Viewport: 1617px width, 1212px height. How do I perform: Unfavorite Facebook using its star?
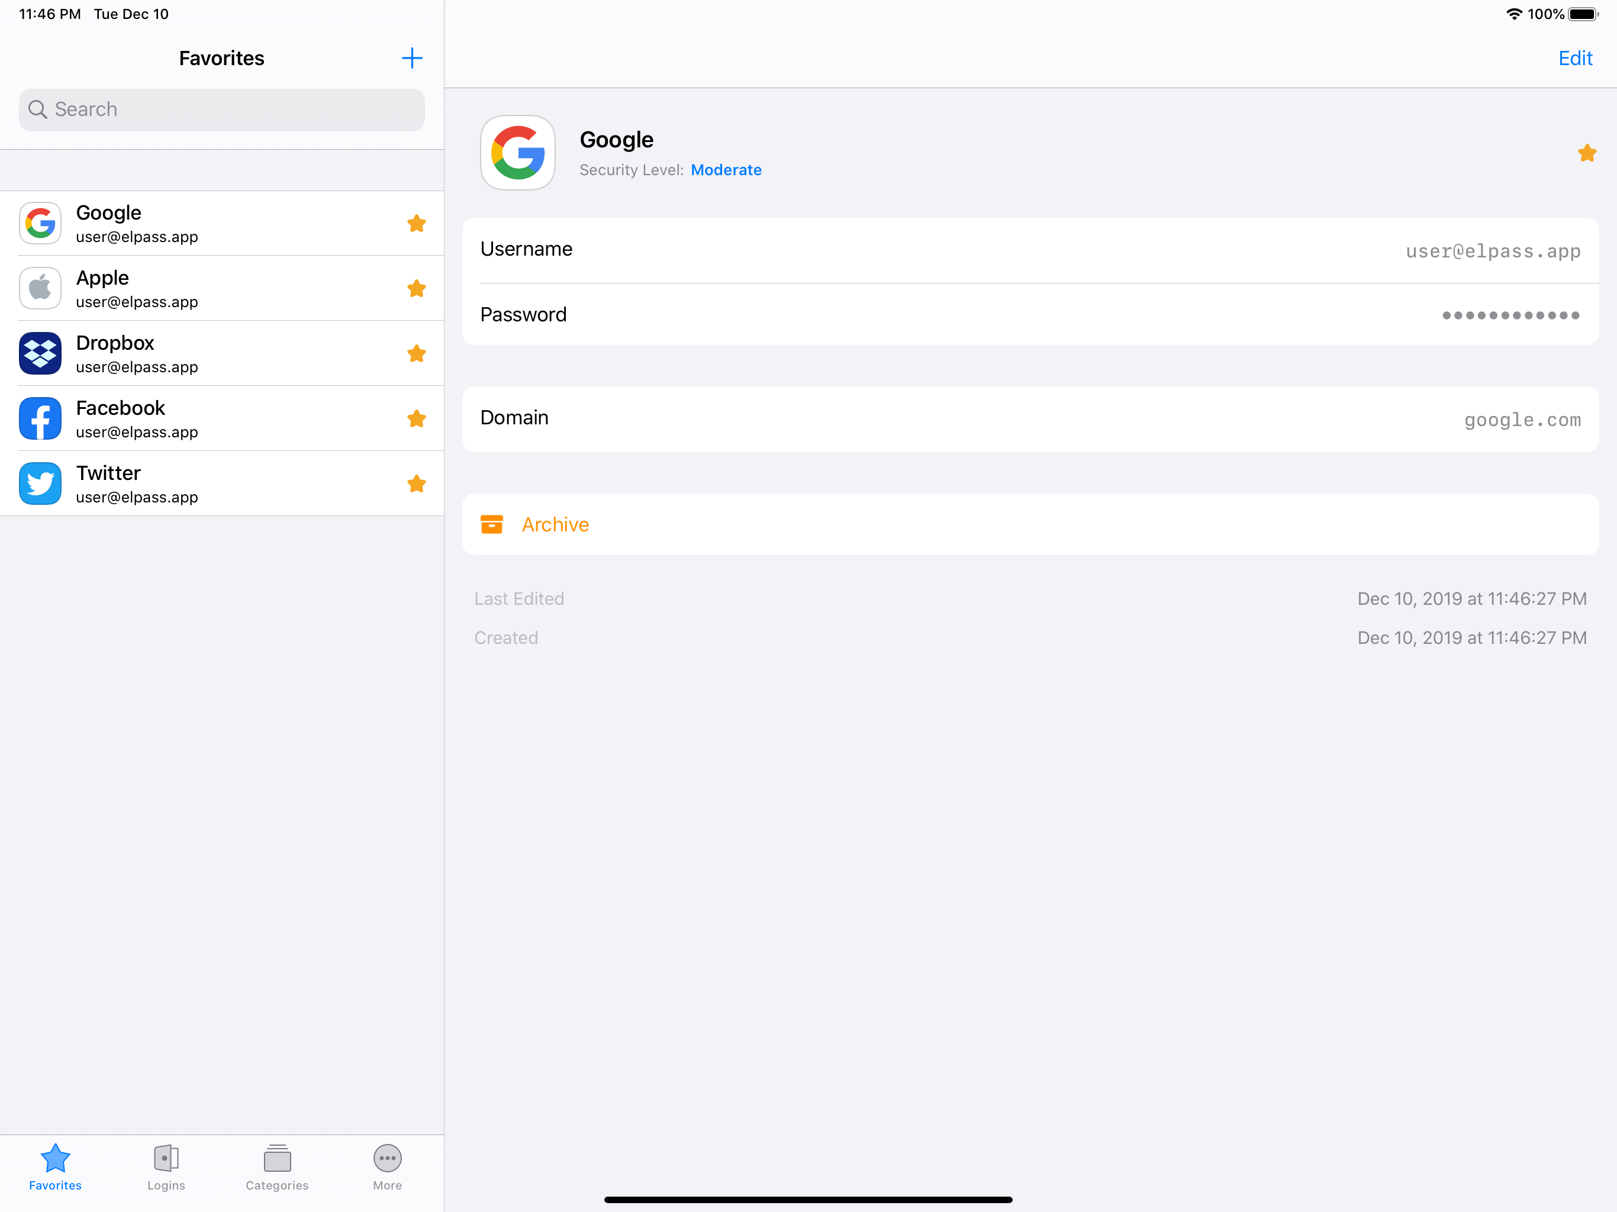point(417,418)
